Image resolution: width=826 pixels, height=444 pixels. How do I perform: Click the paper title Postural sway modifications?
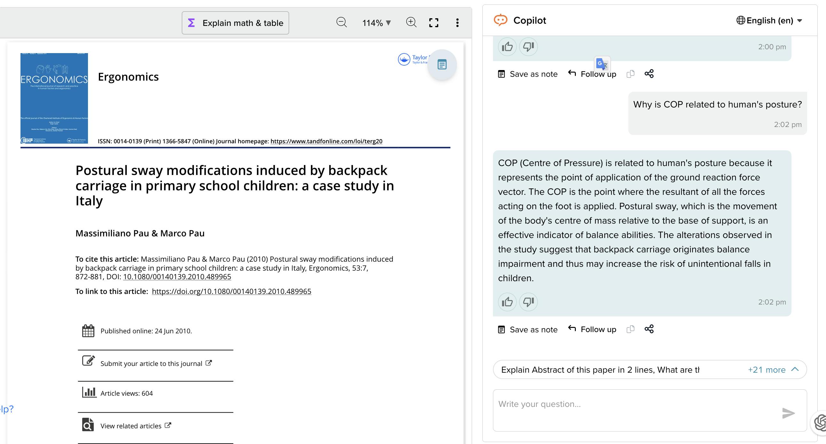pyautogui.click(x=235, y=186)
